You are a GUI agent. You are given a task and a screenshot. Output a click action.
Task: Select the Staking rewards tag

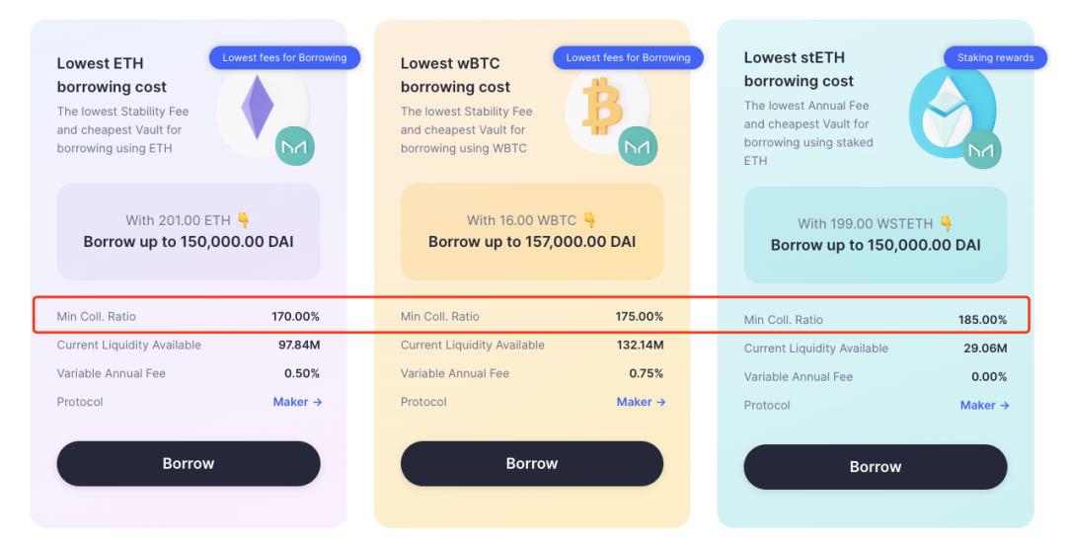click(x=995, y=57)
